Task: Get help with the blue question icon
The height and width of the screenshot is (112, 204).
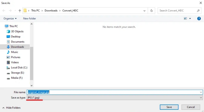Action: (199, 18)
